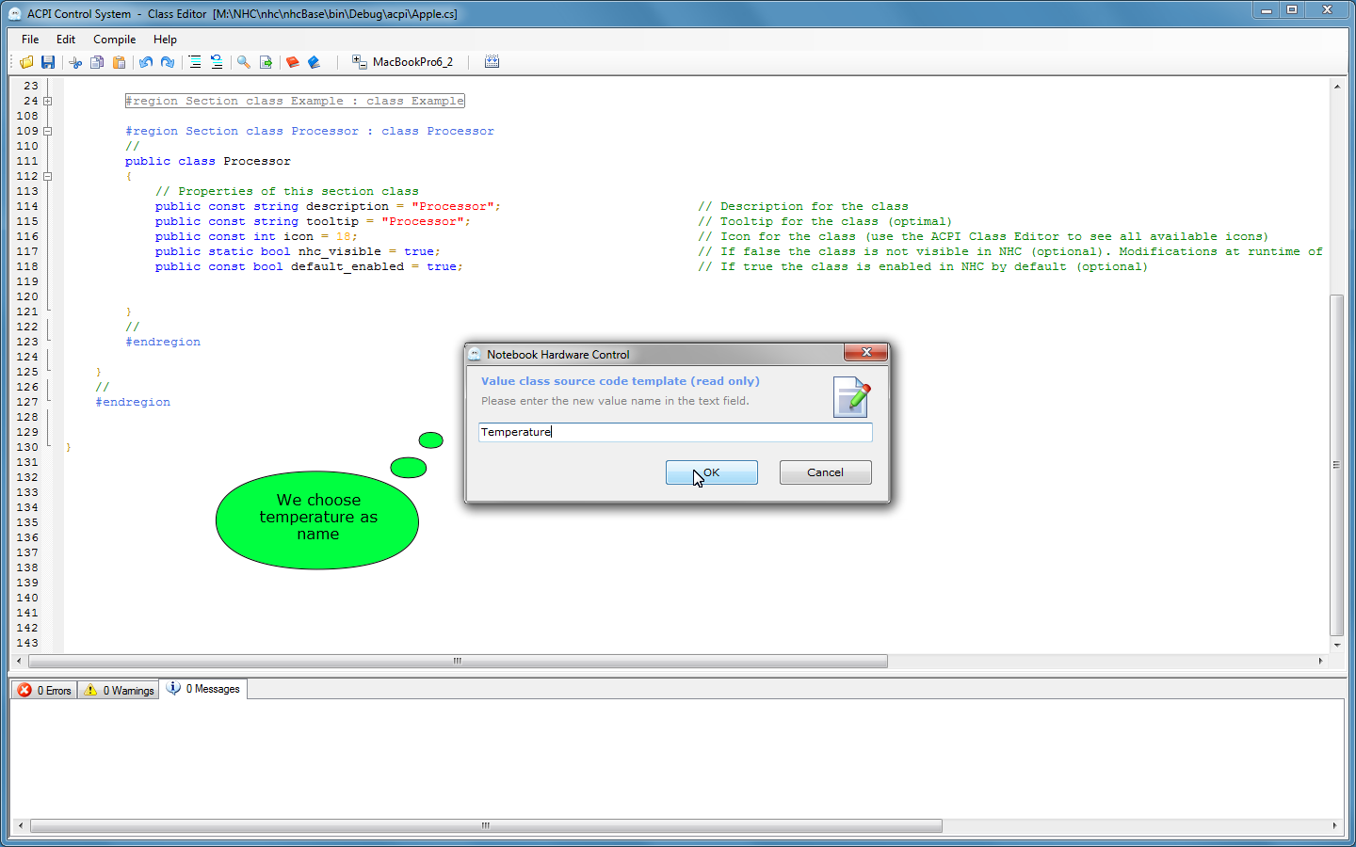Collapse the class body at line 112
The image size is (1356, 847).
click(47, 176)
